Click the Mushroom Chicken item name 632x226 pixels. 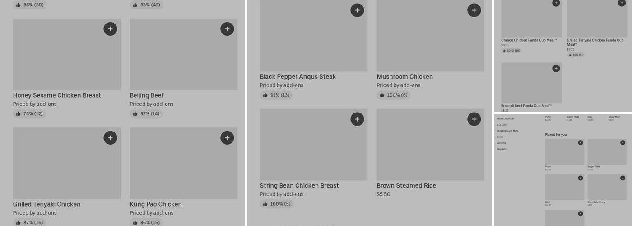[404, 77]
